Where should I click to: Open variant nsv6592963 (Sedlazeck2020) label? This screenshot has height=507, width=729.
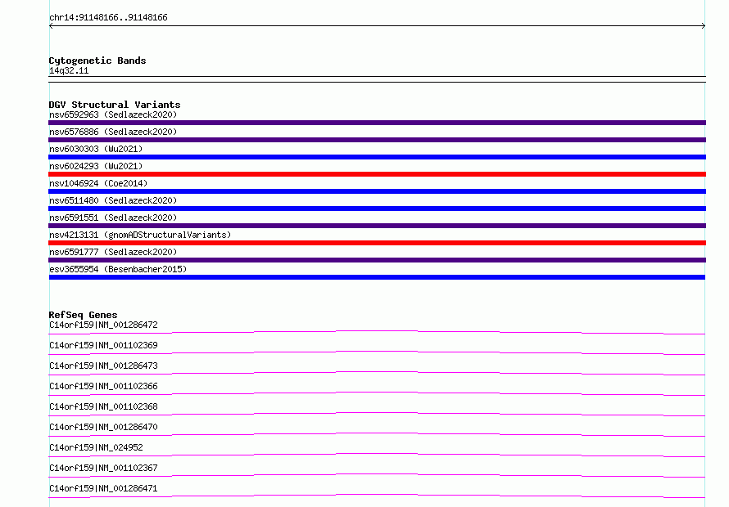pos(113,114)
